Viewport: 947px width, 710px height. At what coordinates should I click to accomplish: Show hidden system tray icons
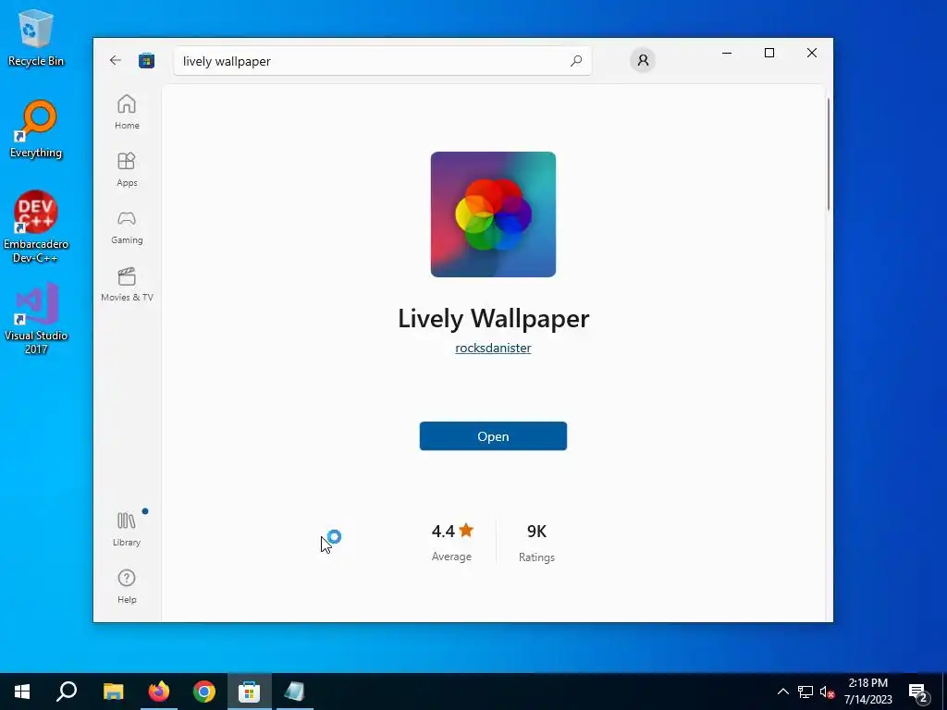[x=782, y=692]
